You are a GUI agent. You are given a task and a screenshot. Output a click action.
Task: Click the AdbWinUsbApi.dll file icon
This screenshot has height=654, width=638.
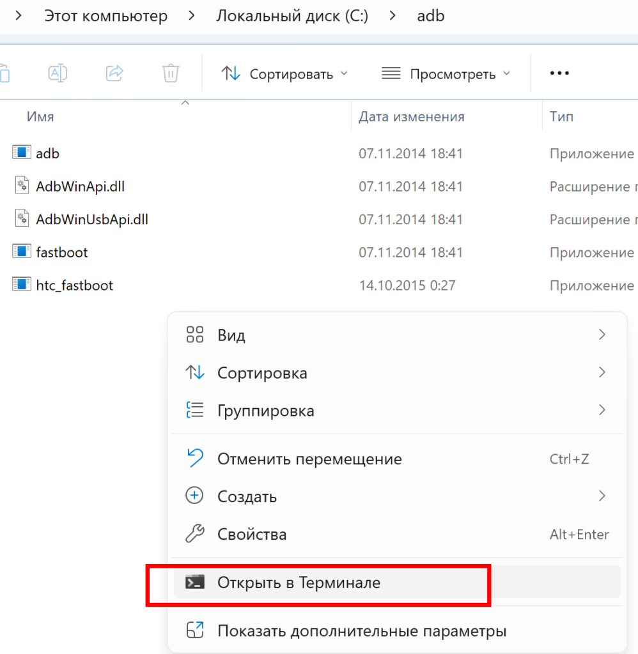pos(22,218)
